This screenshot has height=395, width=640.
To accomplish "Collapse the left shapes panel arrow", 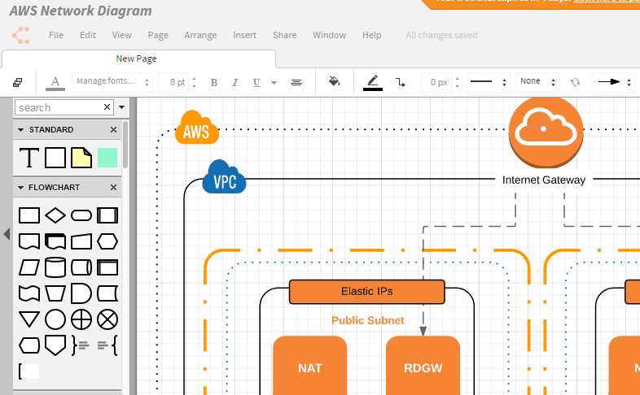I will (7, 234).
